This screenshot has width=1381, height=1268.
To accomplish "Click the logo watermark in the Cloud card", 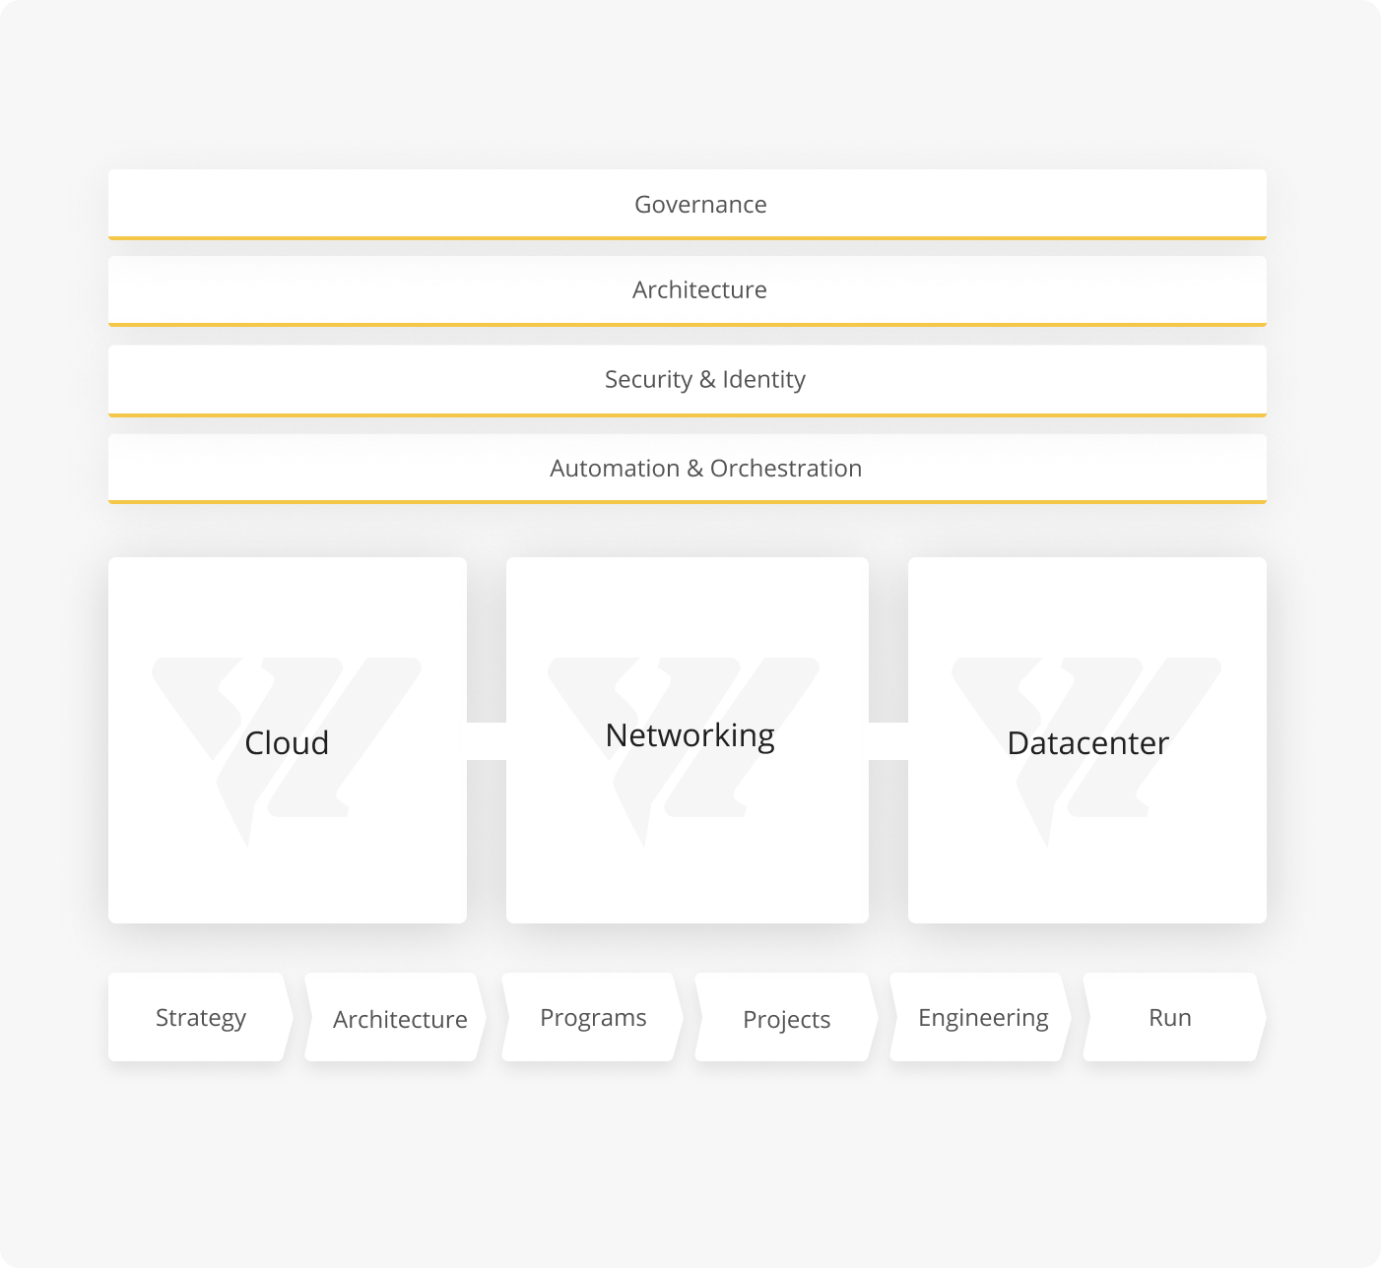I will pyautogui.click(x=287, y=752).
